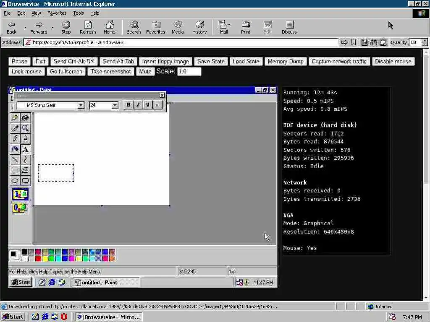Open the History pane in IE
The height and width of the screenshot is (322, 430).
pyautogui.click(x=199, y=27)
